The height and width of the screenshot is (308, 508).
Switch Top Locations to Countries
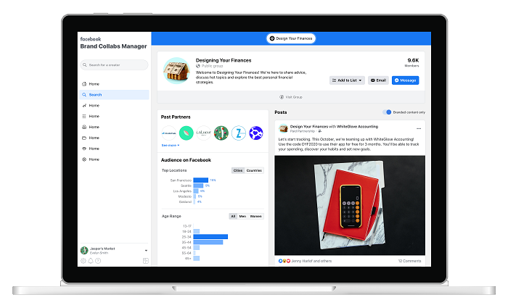pos(254,170)
